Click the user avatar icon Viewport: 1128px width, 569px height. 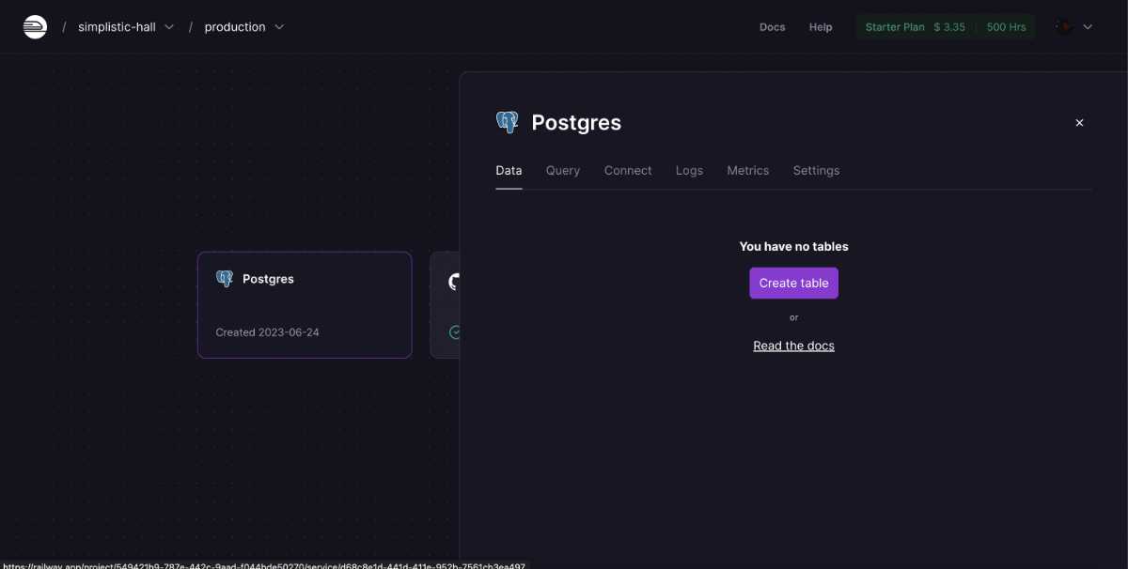pos(1064,27)
